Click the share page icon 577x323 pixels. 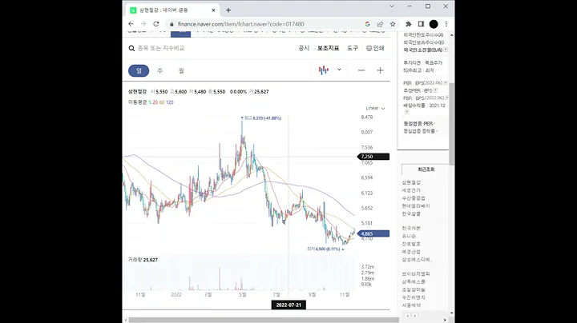pyautogui.click(x=380, y=24)
